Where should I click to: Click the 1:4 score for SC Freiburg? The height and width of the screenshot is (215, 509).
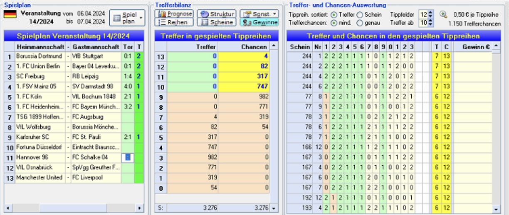point(128,76)
